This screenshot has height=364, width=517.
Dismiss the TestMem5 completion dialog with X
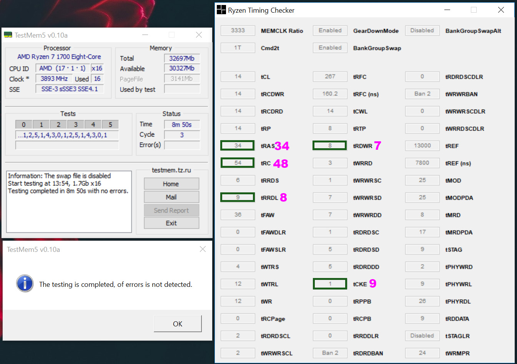[x=203, y=249]
